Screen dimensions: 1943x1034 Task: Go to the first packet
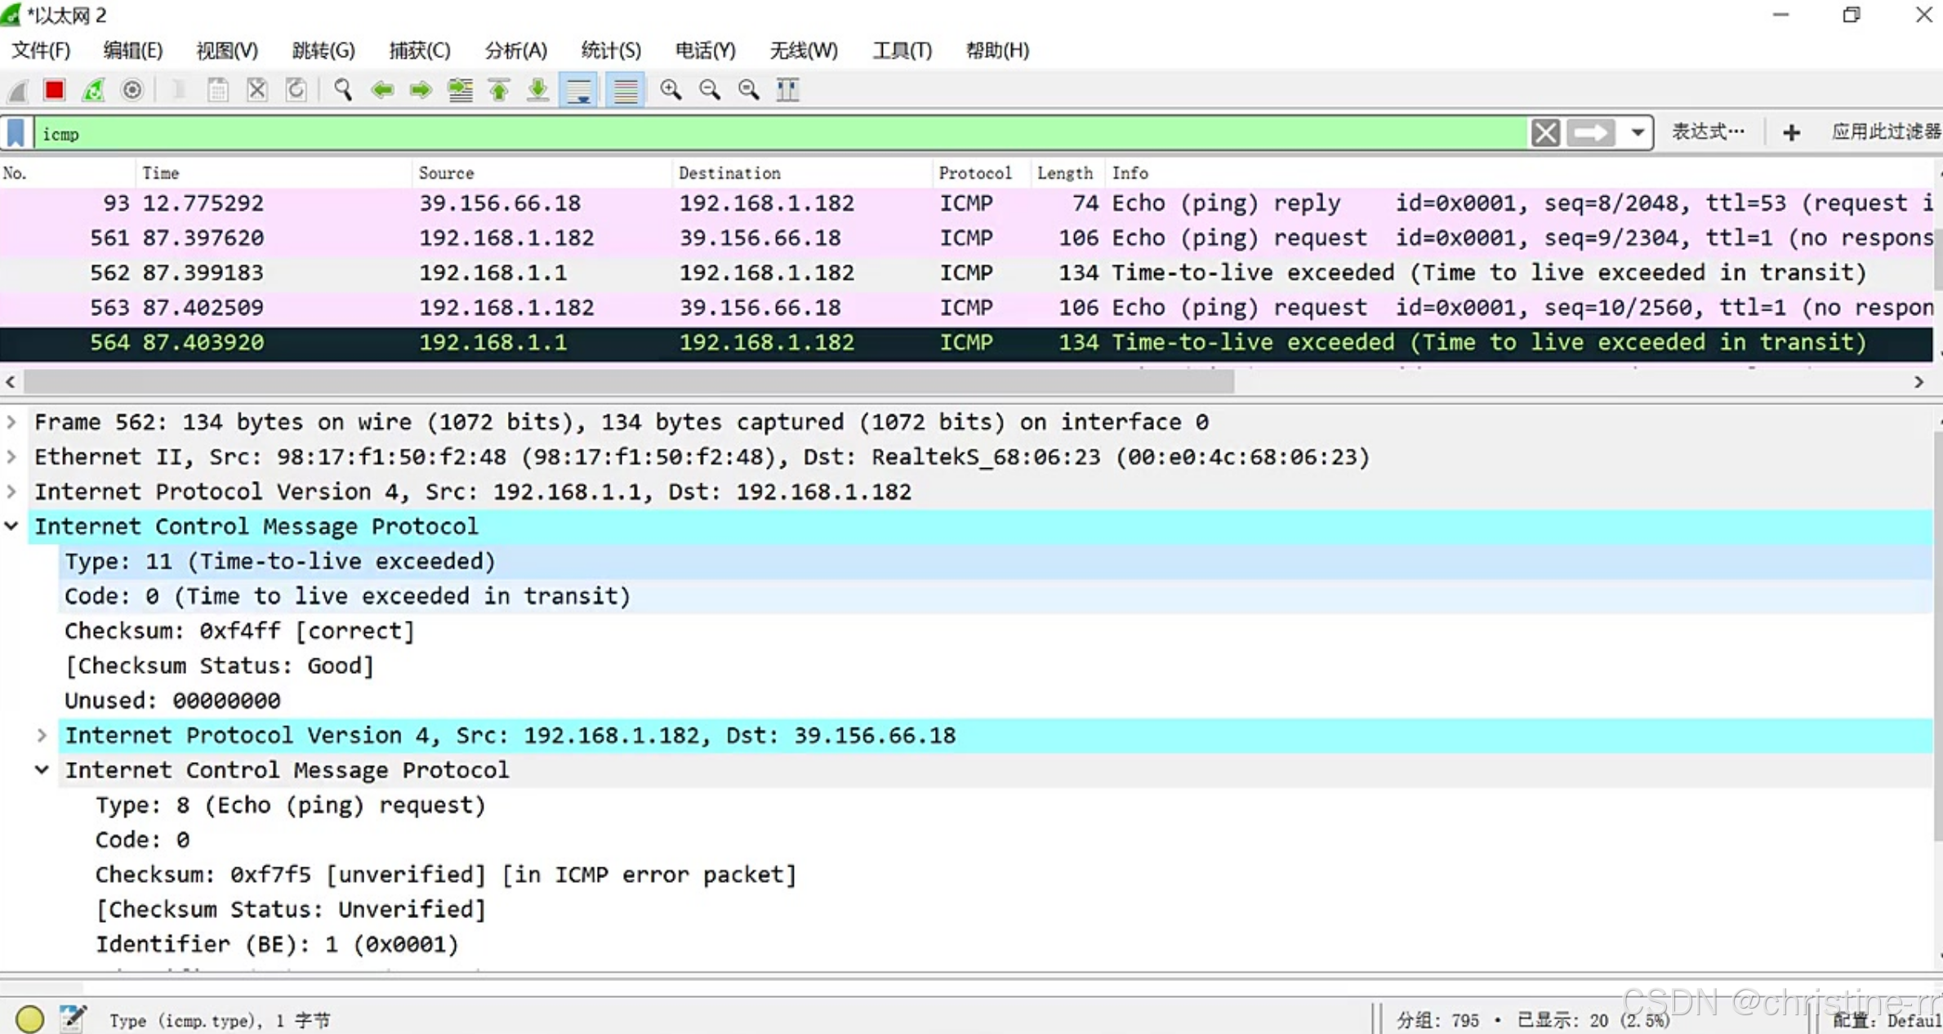tap(499, 90)
